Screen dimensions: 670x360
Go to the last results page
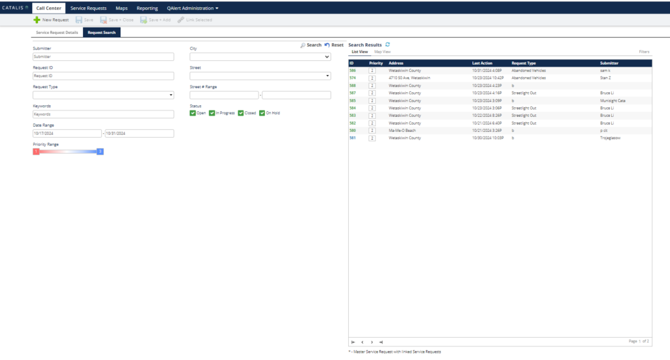pyautogui.click(x=381, y=342)
